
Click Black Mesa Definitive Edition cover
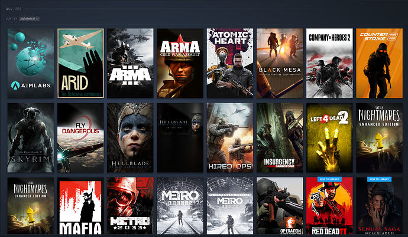[x=279, y=63]
